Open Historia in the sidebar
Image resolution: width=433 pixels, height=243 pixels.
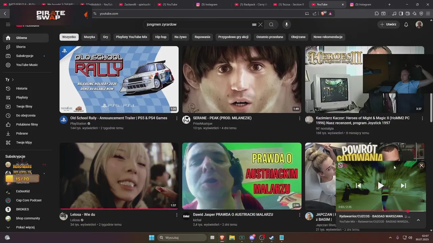coord(26,88)
